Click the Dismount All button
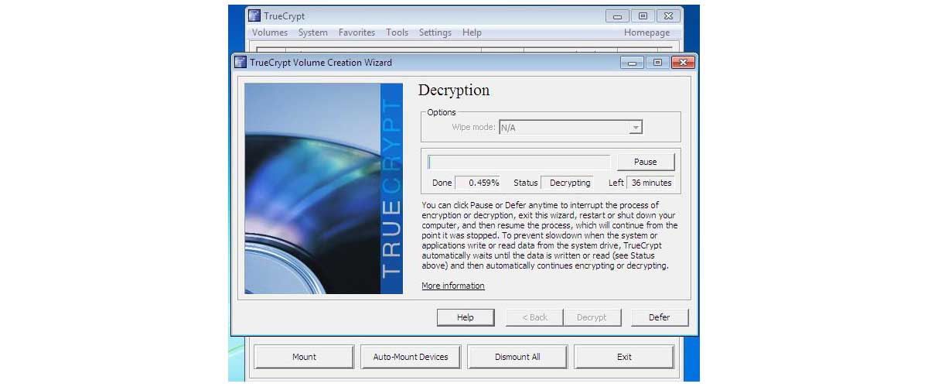 coord(517,357)
